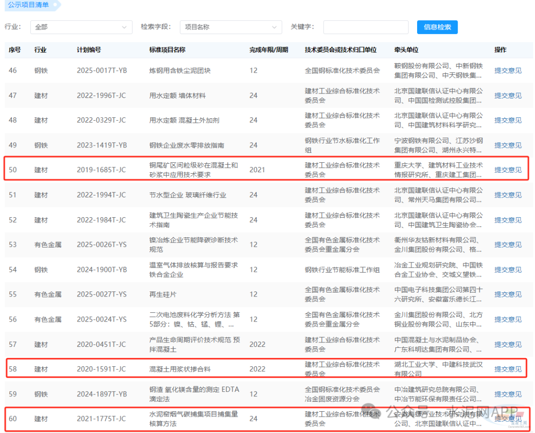Viewport: 535px width, 433px height.
Task: Click the 关键字 search input field
Action: (366, 27)
